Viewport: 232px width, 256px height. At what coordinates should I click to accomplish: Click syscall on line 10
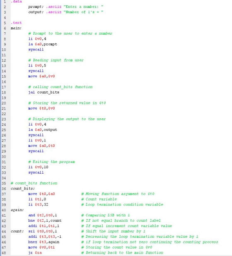(36, 50)
